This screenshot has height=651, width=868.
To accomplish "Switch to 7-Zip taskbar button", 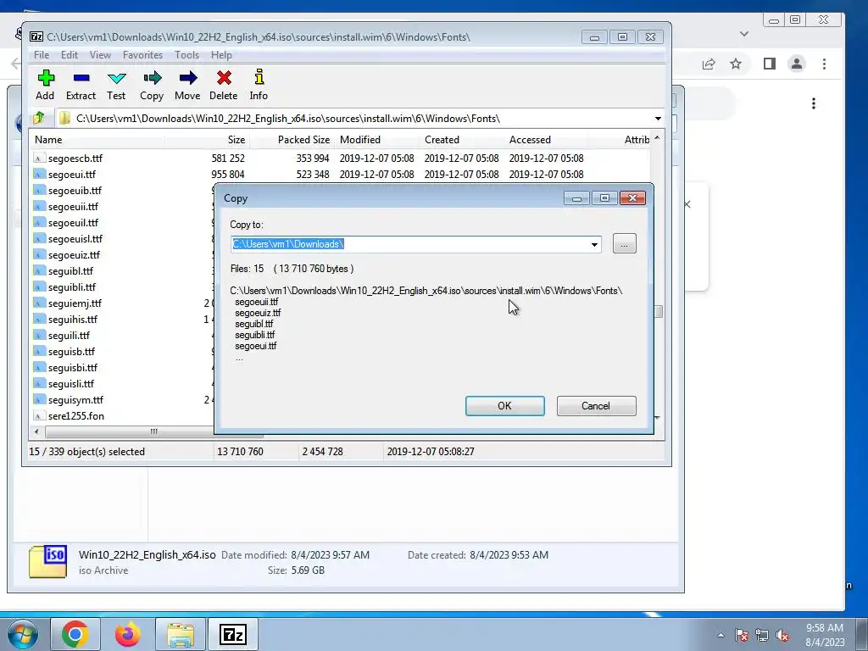I will pos(233,634).
